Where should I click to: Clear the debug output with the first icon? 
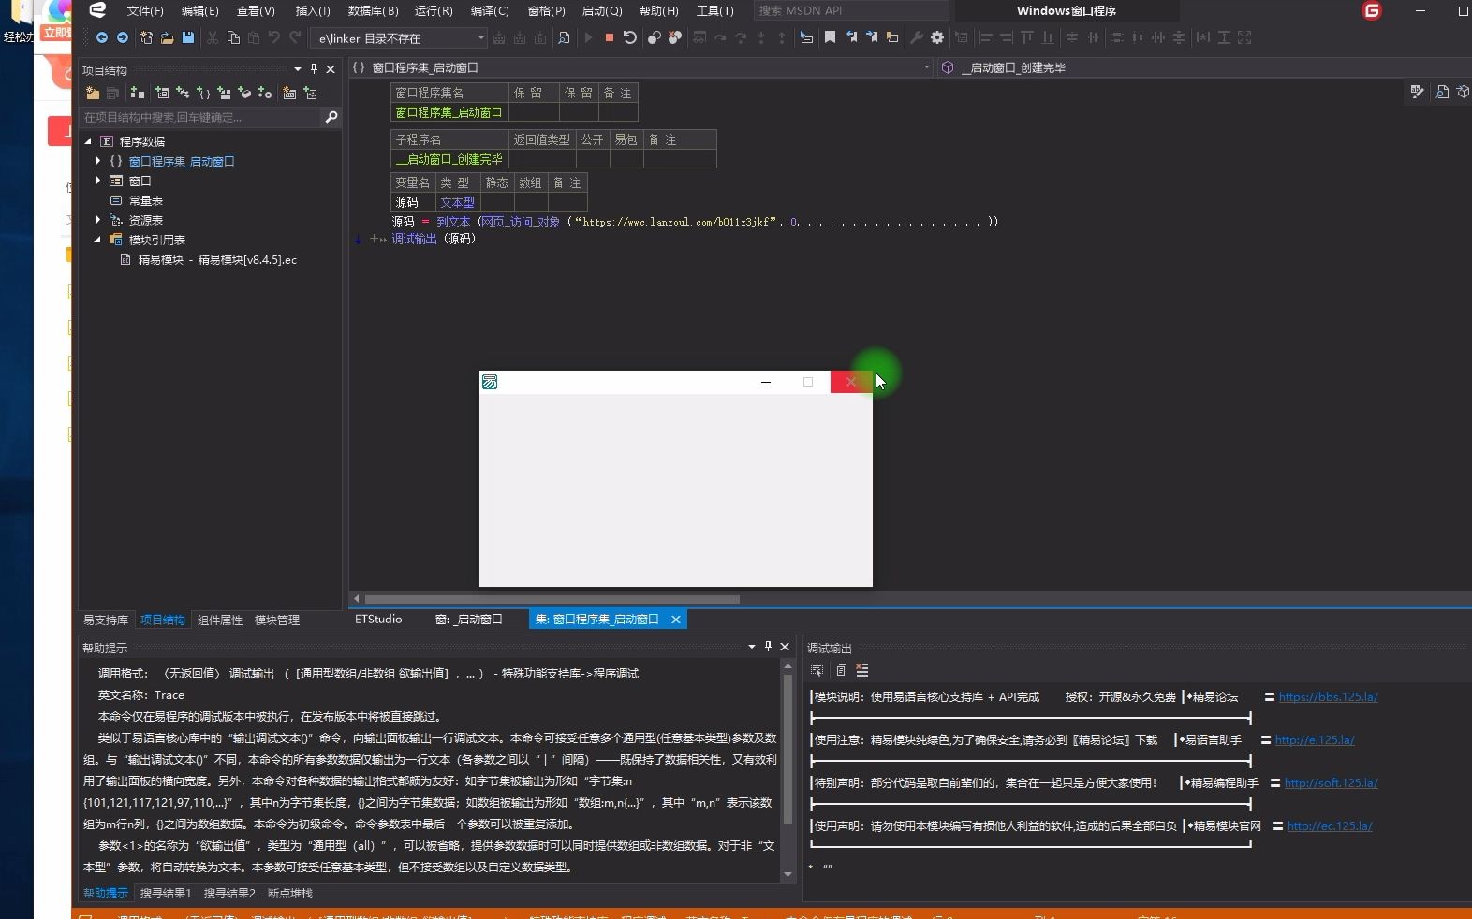(x=817, y=670)
